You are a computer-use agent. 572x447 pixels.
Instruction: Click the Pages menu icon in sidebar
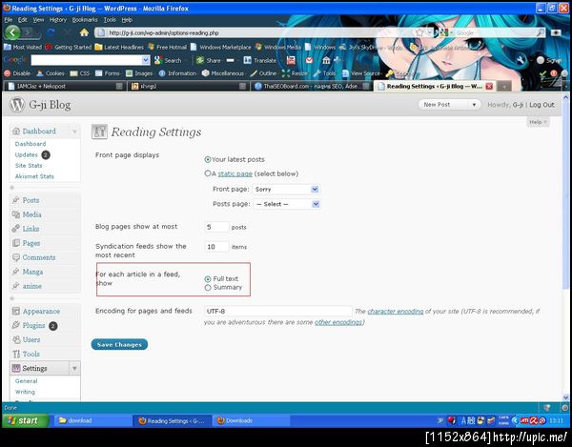coord(15,243)
